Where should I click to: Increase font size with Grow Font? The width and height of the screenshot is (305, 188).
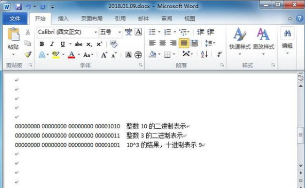pyautogui.click(x=104, y=55)
